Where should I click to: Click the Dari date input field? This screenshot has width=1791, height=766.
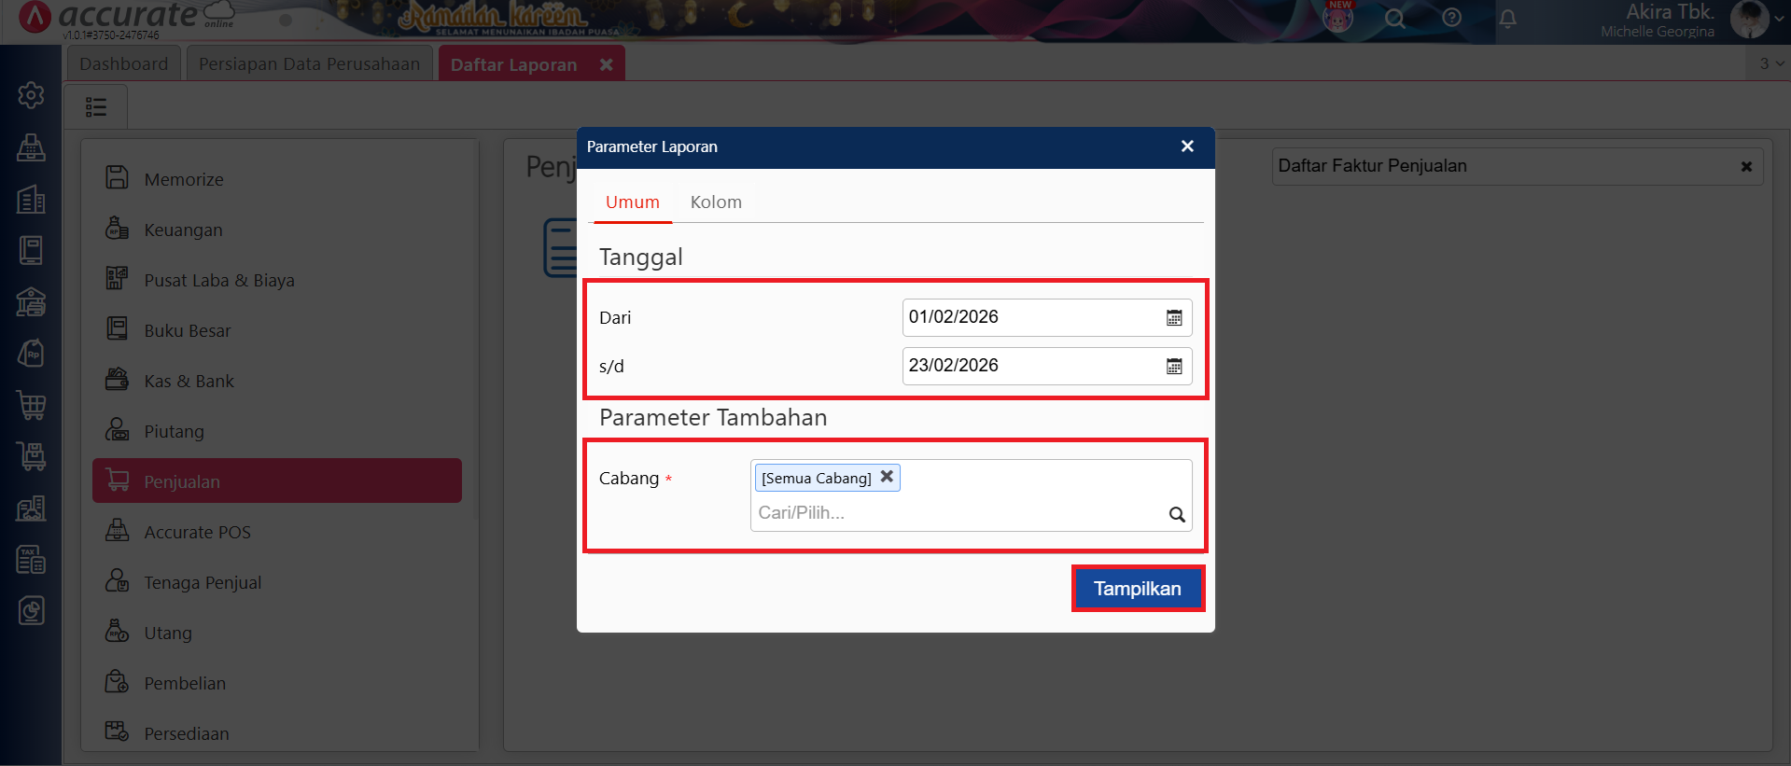[x=1031, y=317]
